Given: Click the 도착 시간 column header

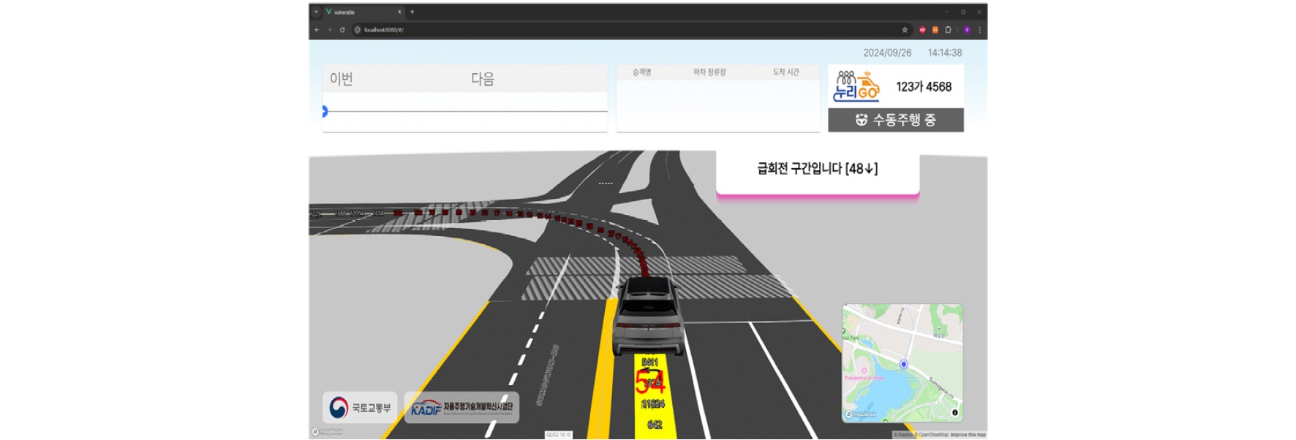Looking at the screenshot, I should 786,72.
